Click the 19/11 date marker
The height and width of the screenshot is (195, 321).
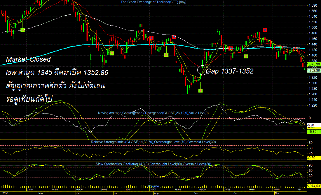(301, 189)
